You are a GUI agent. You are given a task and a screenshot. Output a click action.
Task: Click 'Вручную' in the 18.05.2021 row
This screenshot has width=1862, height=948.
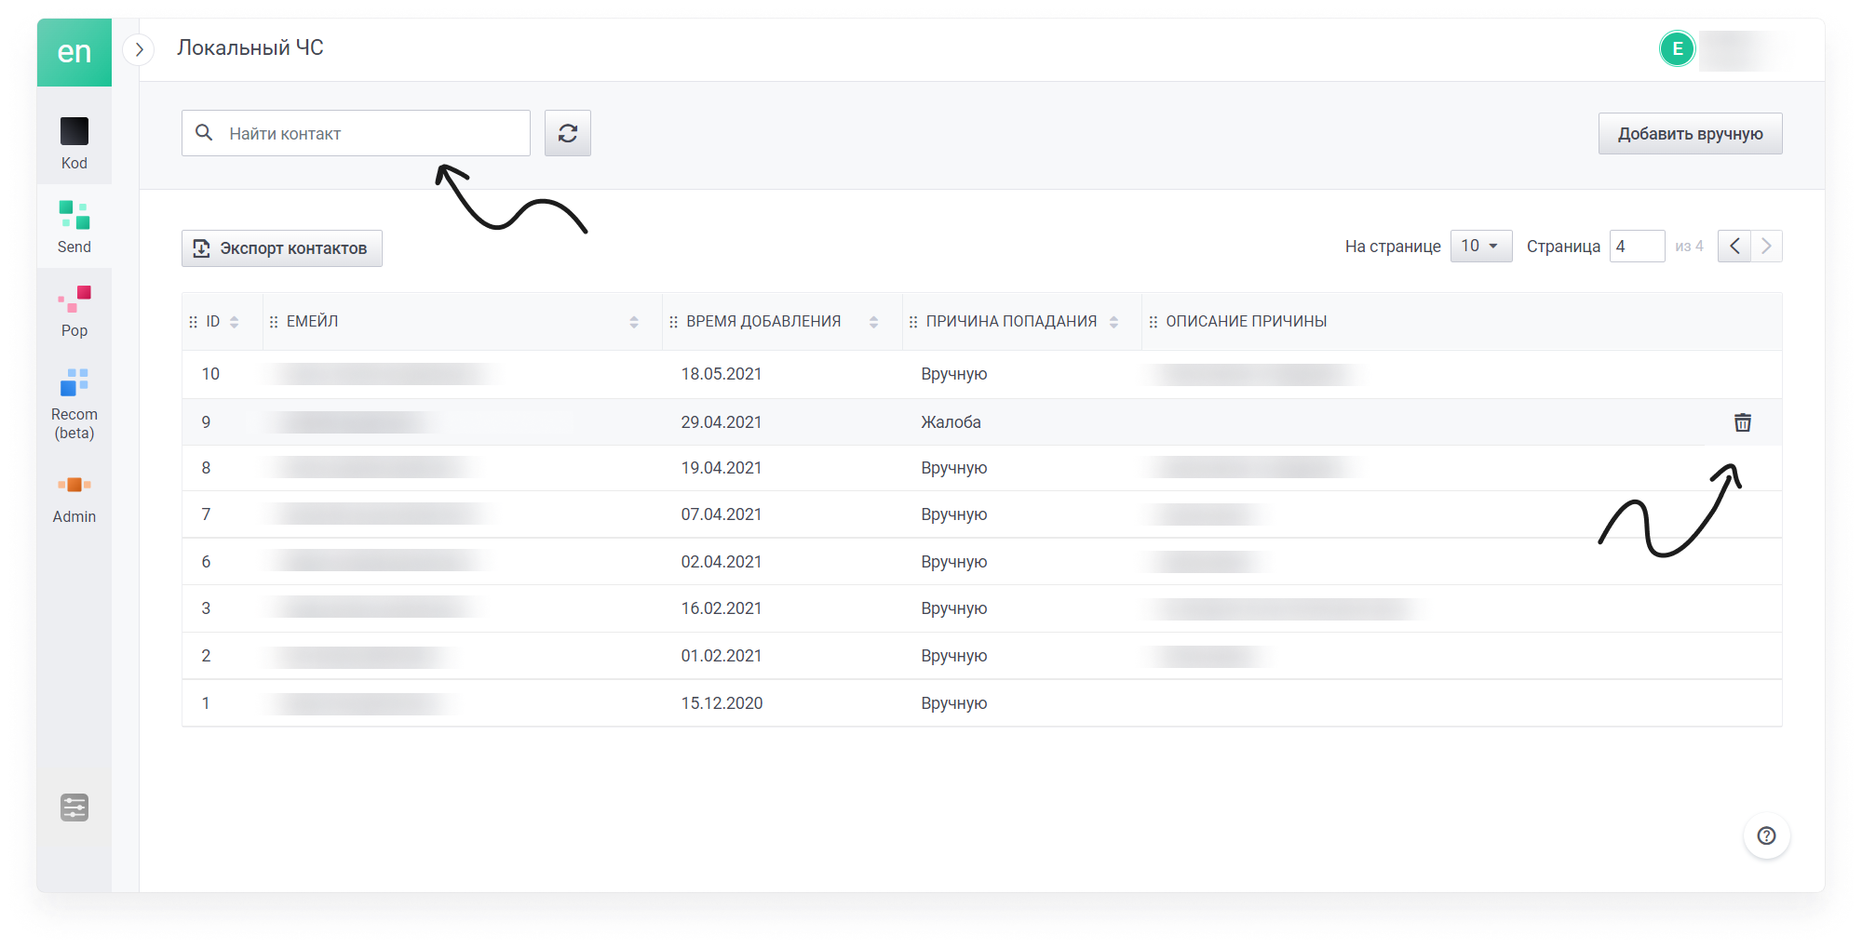[954, 374]
